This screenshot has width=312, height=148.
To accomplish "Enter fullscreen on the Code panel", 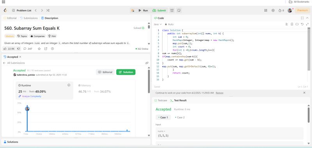I will click(302, 18).
